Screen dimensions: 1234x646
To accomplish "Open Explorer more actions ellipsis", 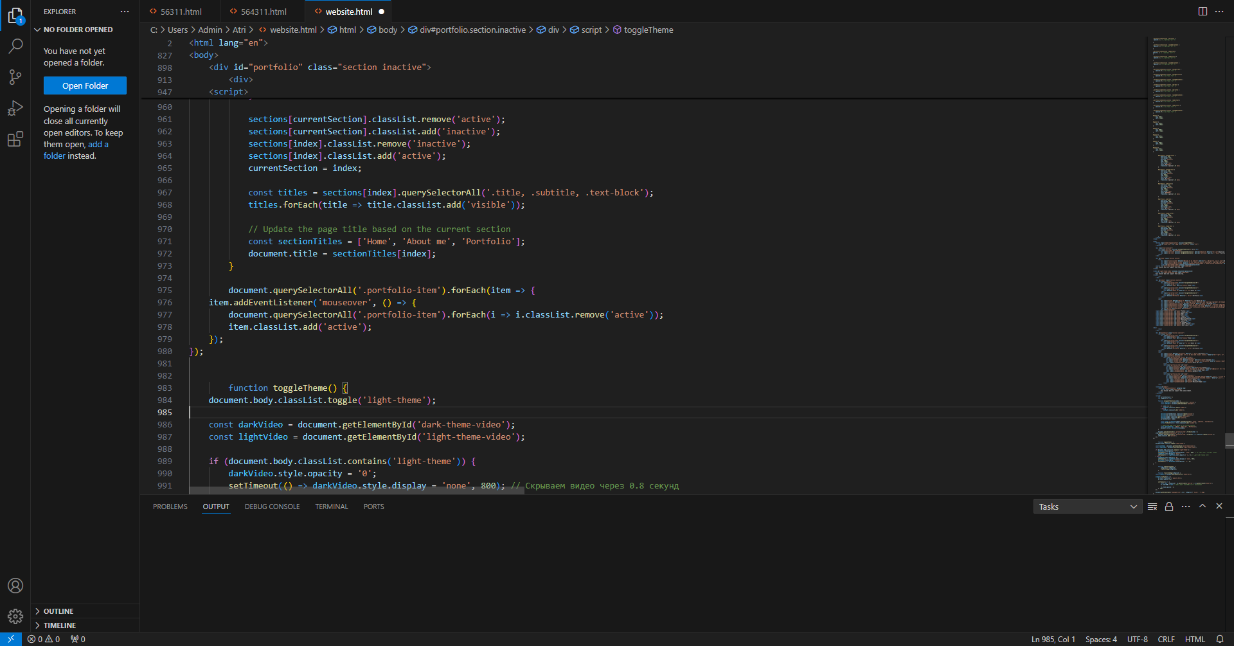I will tap(125, 12).
